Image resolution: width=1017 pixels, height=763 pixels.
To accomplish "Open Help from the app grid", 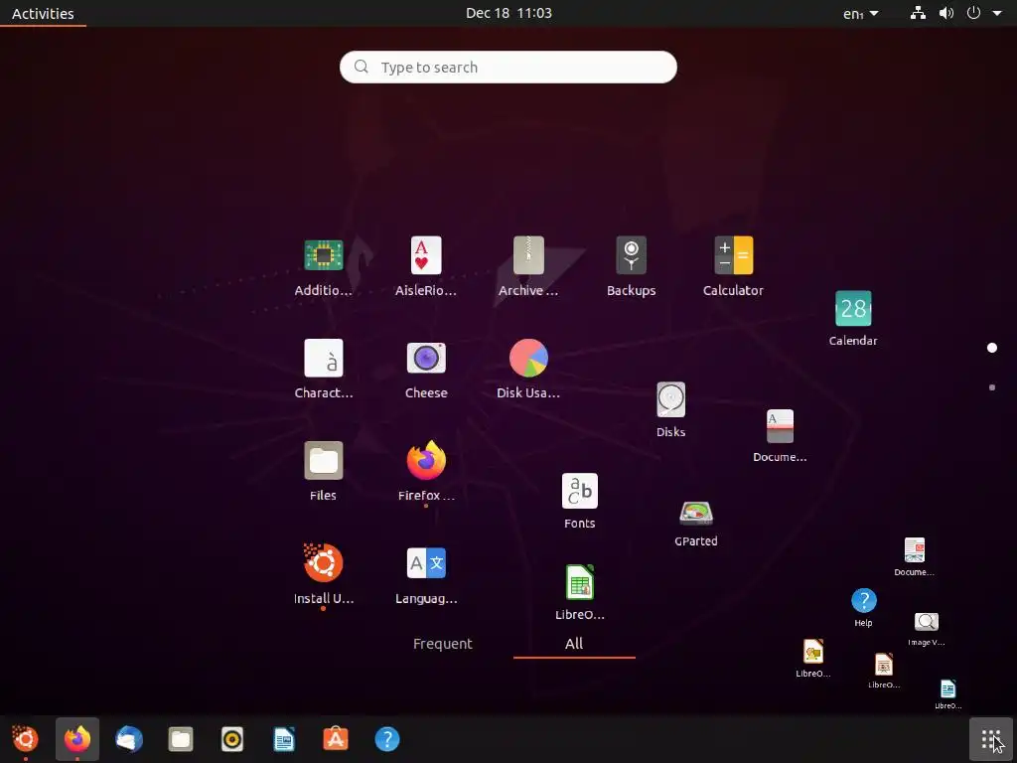I will pyautogui.click(x=863, y=600).
